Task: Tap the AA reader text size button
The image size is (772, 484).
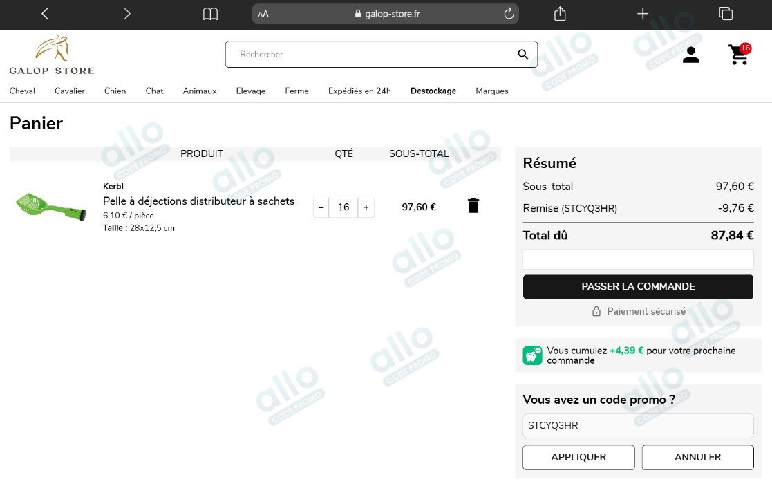Action: pos(263,15)
